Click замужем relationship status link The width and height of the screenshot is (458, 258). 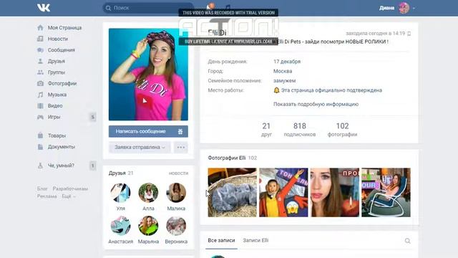pos(285,81)
